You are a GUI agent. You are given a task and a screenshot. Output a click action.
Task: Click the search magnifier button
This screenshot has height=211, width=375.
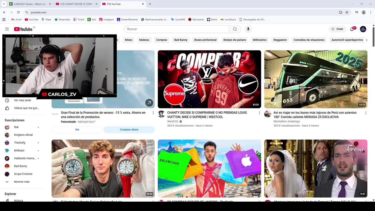(235, 29)
